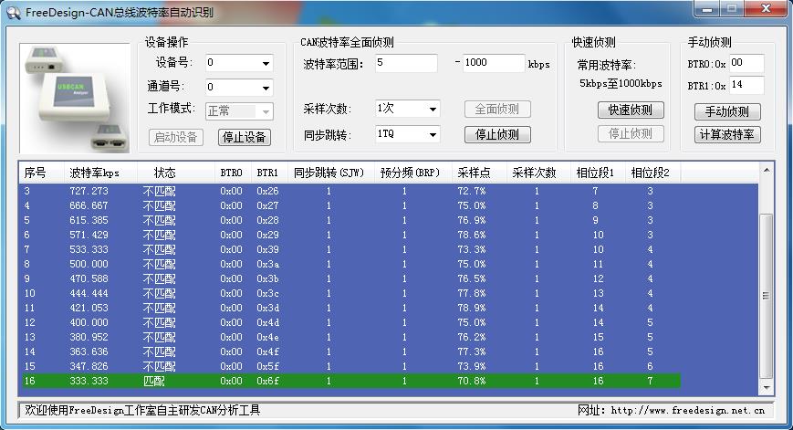This screenshot has width=793, height=430.
Task: Click the 序号 column header
Action: (x=42, y=173)
